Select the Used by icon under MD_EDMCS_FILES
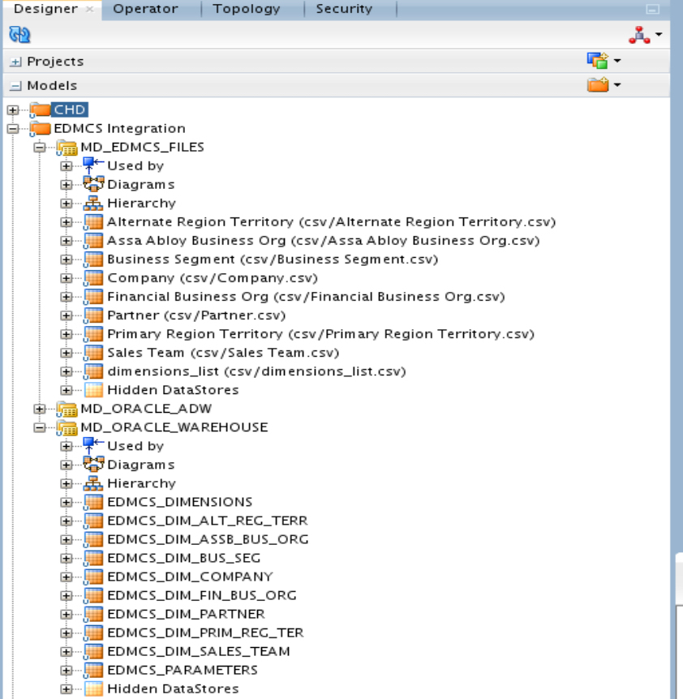The height and width of the screenshot is (699, 683). pyautogui.click(x=92, y=165)
